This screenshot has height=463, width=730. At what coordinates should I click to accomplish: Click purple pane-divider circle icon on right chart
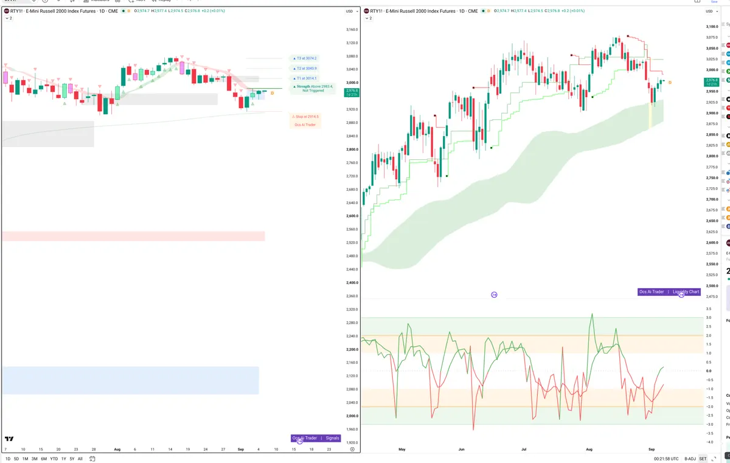tap(494, 295)
